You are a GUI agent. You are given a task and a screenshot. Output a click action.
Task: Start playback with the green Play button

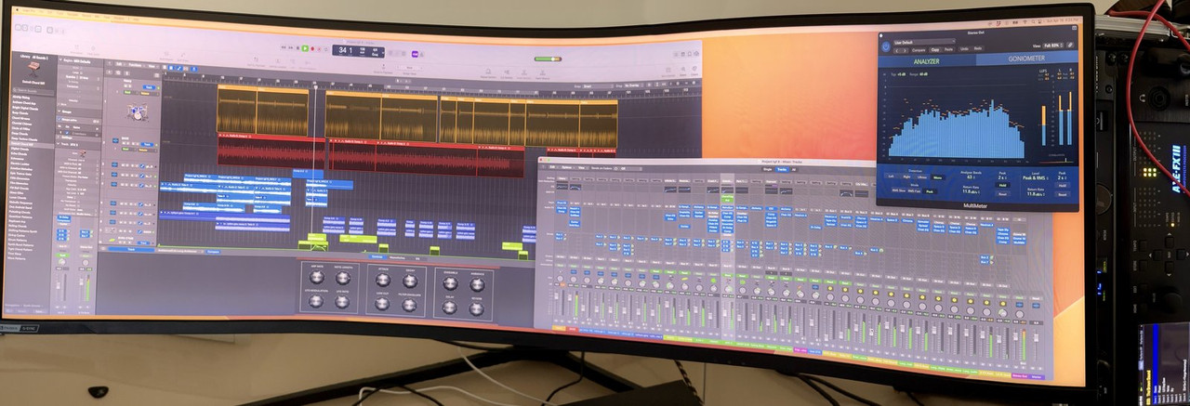(305, 48)
